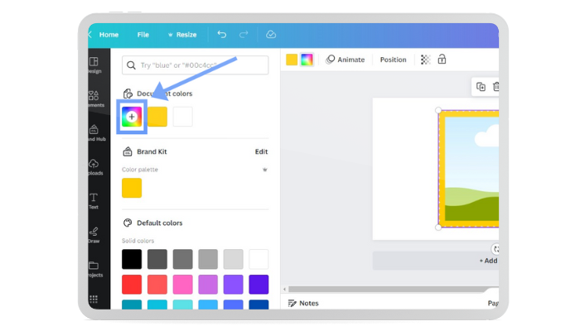Click the framed landscape image
Screen dimensions: 580x331
469,169
